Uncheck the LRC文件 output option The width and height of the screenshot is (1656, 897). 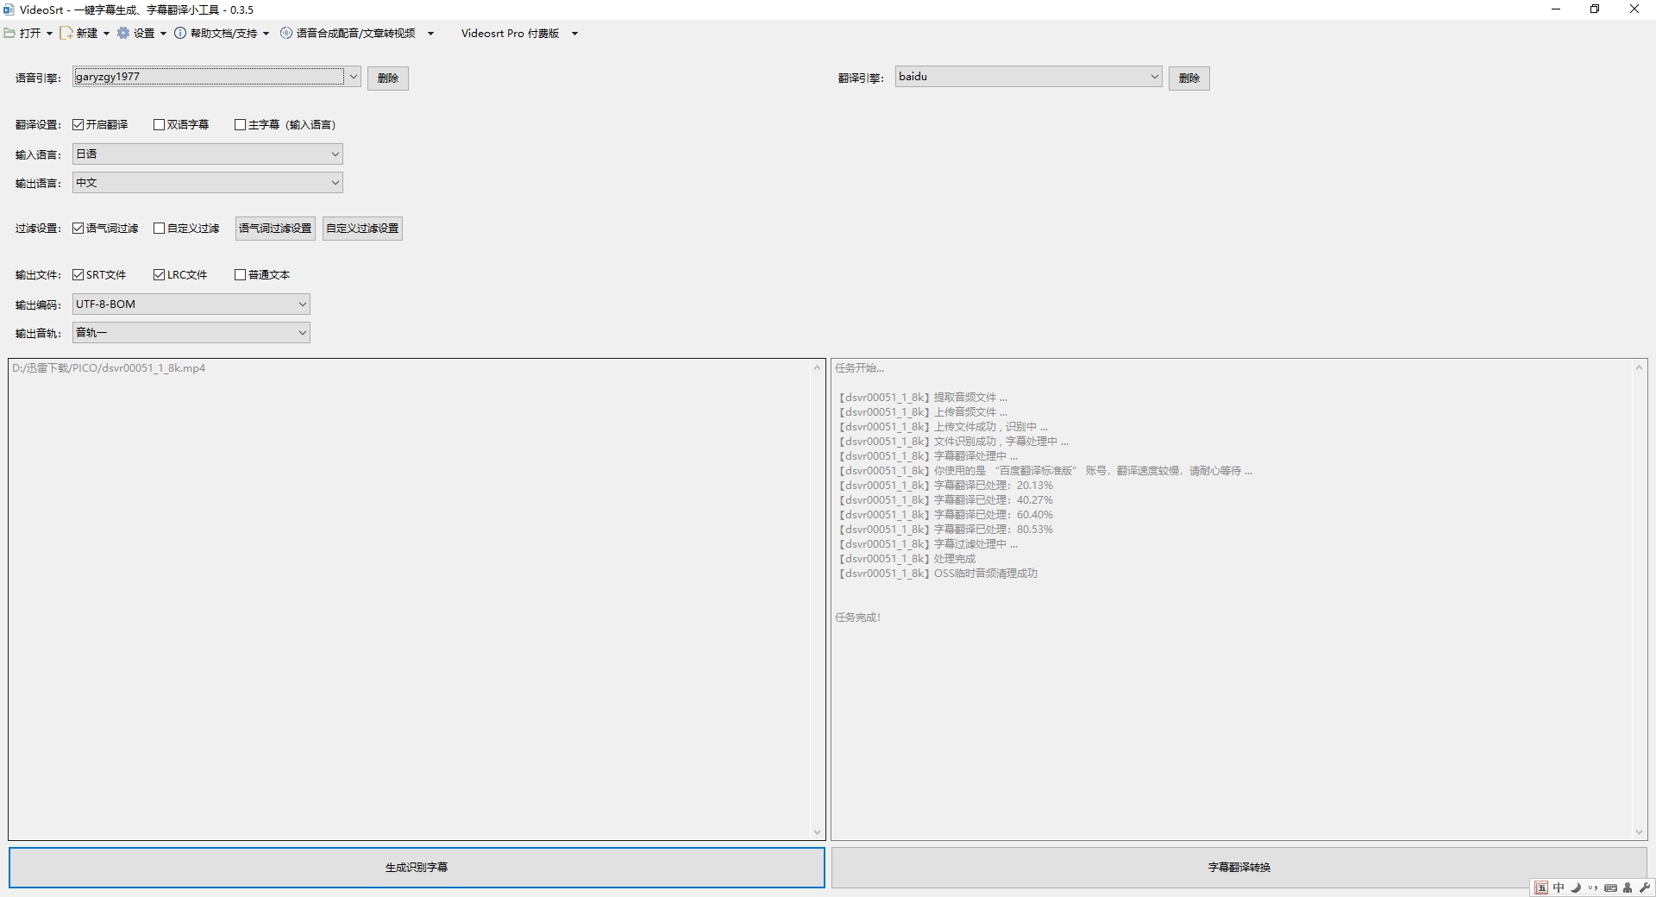click(x=159, y=274)
